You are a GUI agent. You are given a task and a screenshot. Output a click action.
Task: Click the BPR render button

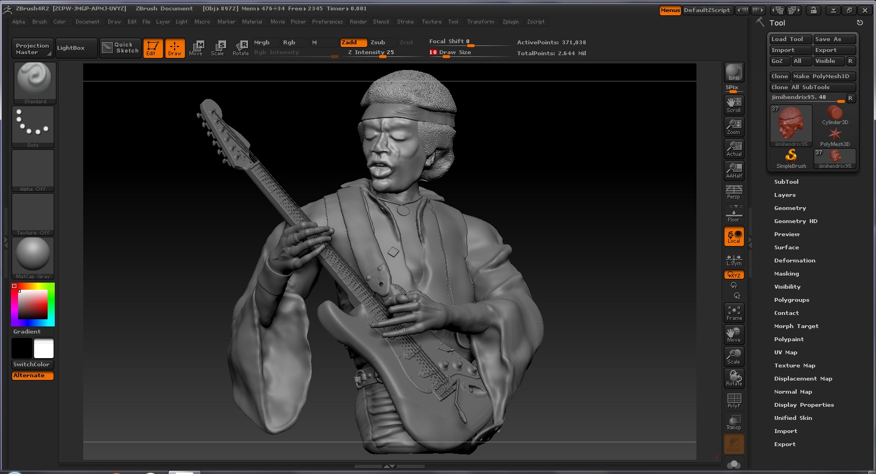pos(734,72)
